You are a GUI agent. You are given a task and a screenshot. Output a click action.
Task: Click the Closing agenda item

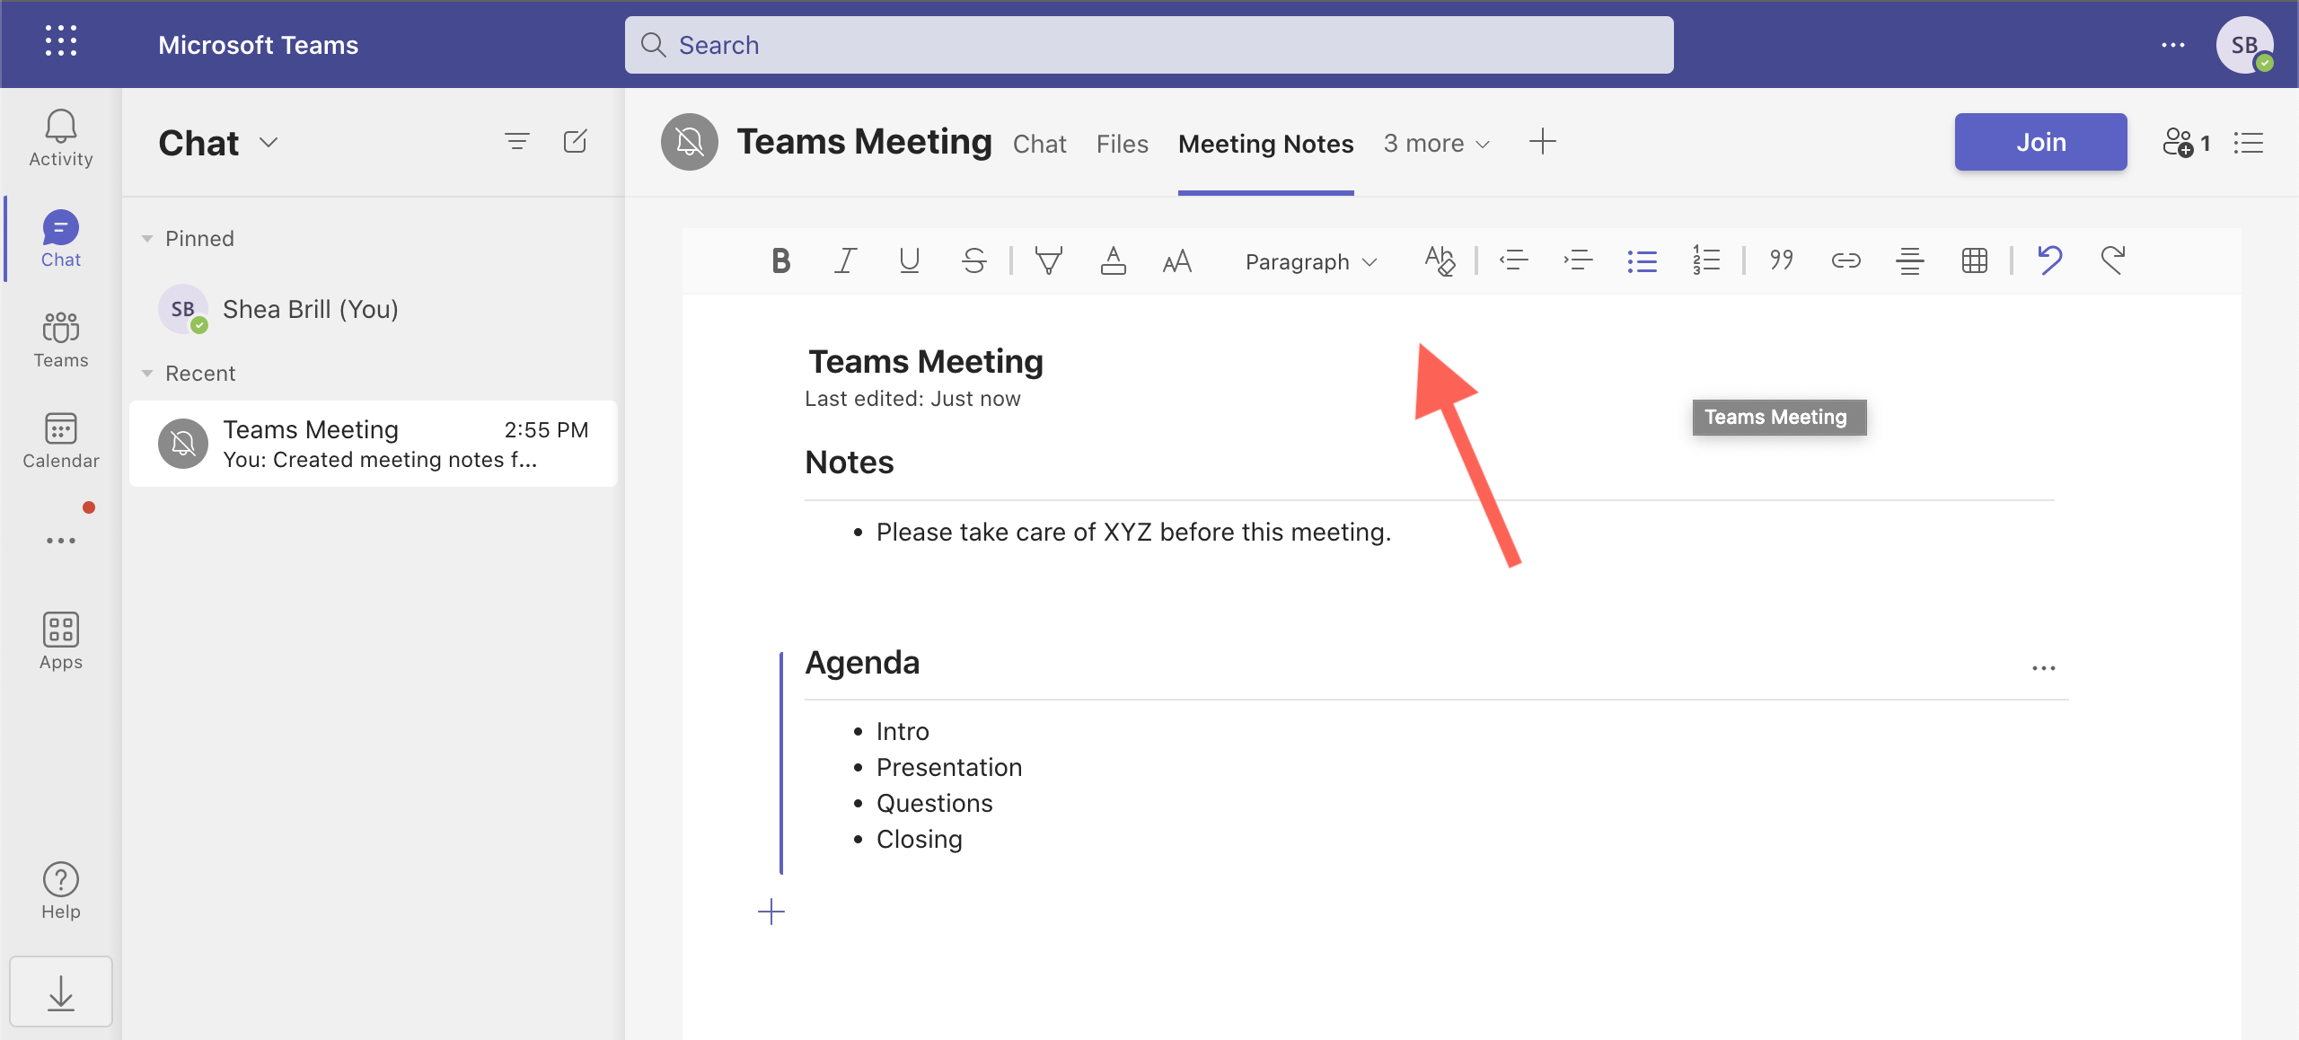[x=919, y=839]
